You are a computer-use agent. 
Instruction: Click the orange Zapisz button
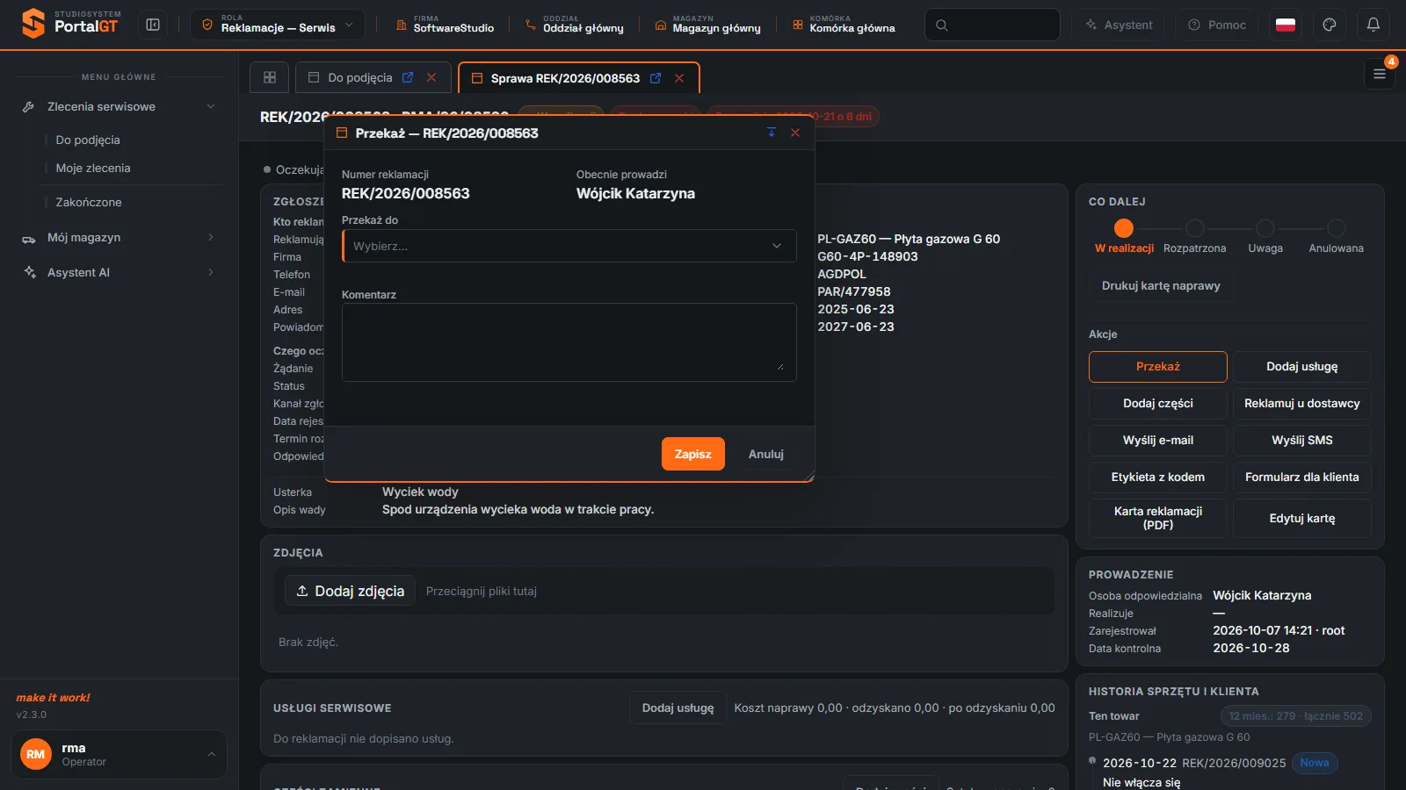point(693,454)
